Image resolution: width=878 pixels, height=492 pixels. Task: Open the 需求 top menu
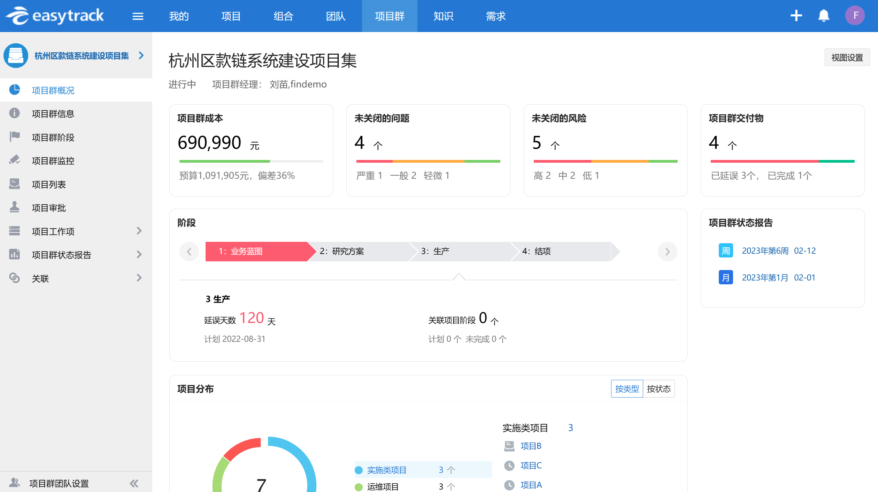coord(495,16)
